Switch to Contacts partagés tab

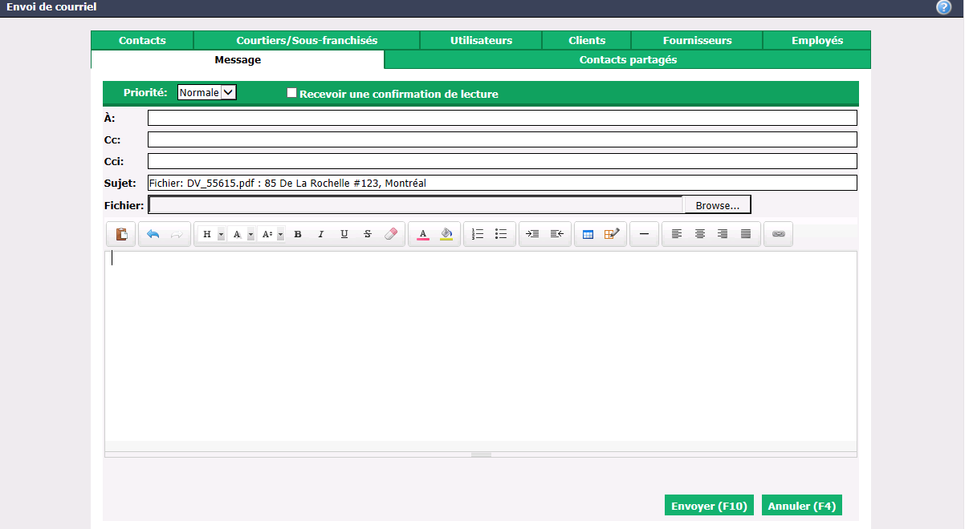point(628,59)
